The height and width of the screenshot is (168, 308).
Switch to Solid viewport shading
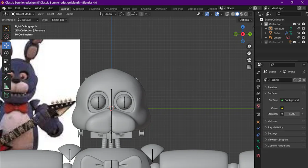pyautogui.click(x=237, y=14)
